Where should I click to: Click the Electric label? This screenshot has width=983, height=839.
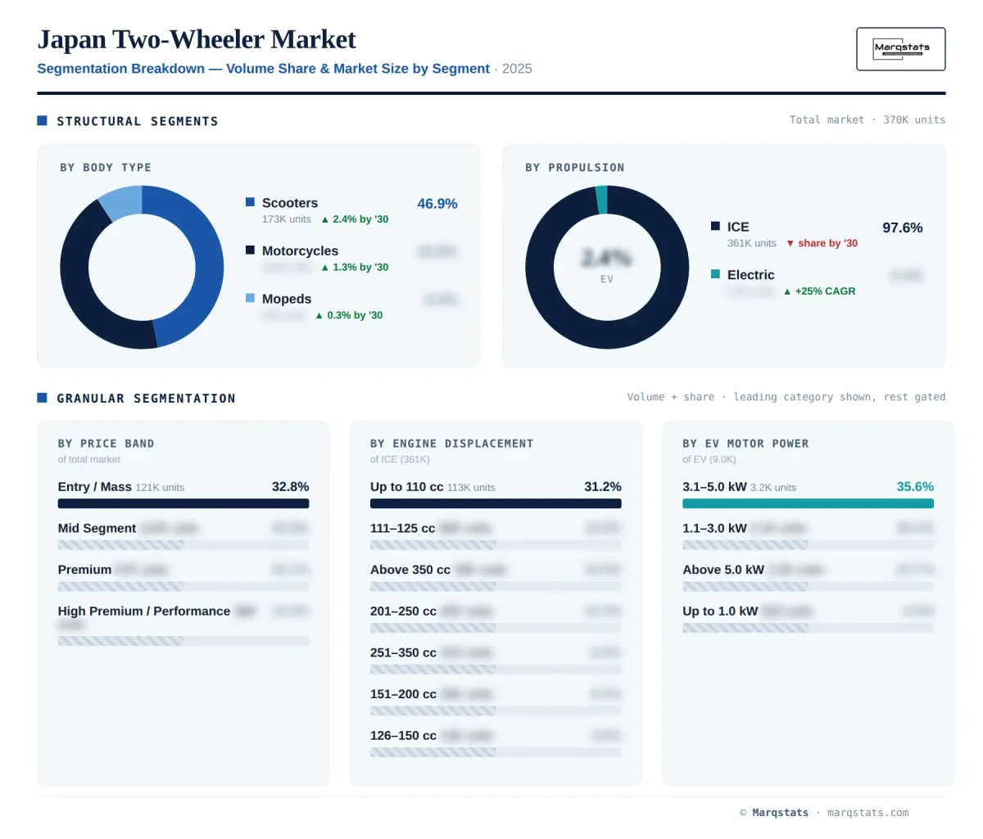[751, 275]
